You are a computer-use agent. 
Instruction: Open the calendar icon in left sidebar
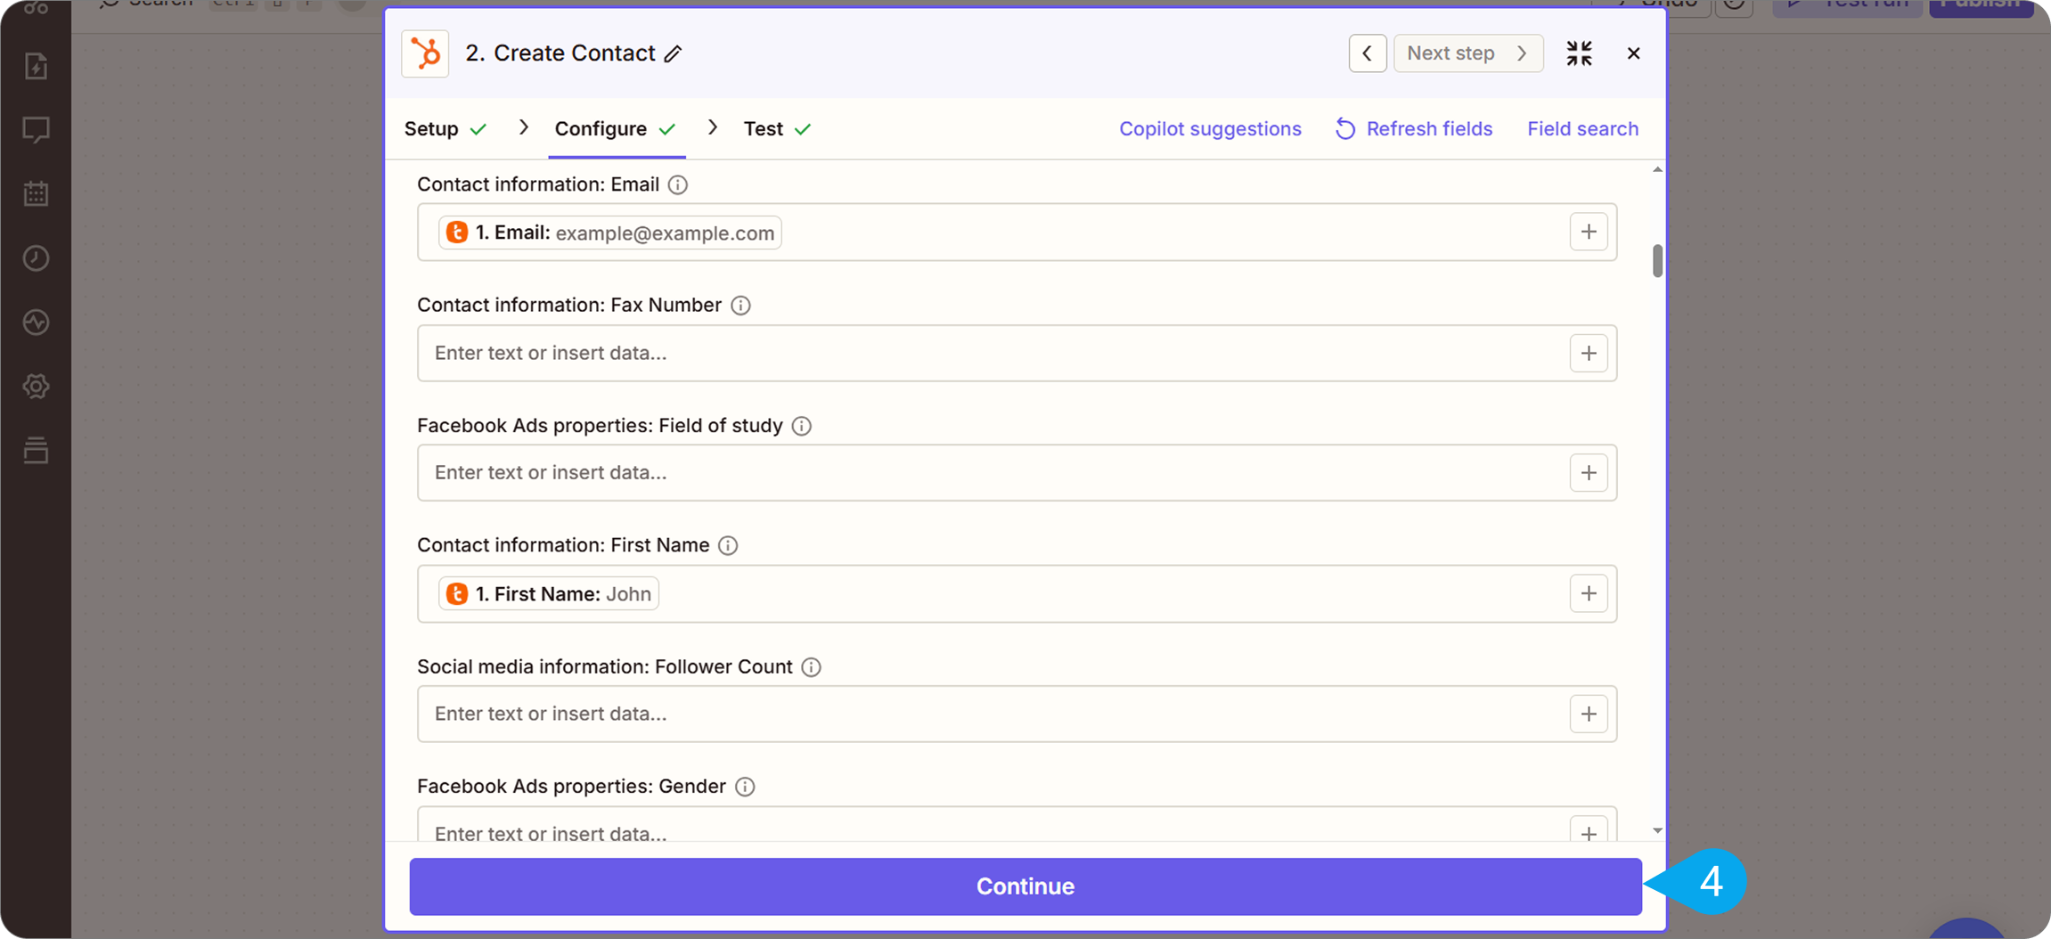(36, 193)
